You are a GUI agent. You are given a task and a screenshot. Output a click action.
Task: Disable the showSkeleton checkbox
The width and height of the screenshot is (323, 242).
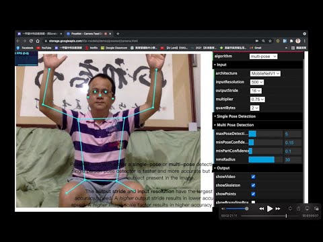pos(253,186)
